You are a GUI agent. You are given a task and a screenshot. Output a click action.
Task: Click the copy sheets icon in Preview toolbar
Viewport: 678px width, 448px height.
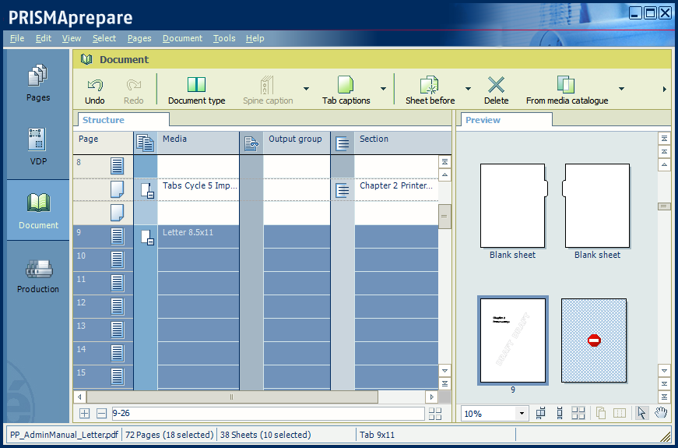(601, 414)
